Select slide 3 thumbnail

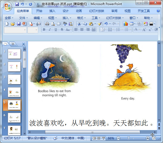(x=14, y=79)
